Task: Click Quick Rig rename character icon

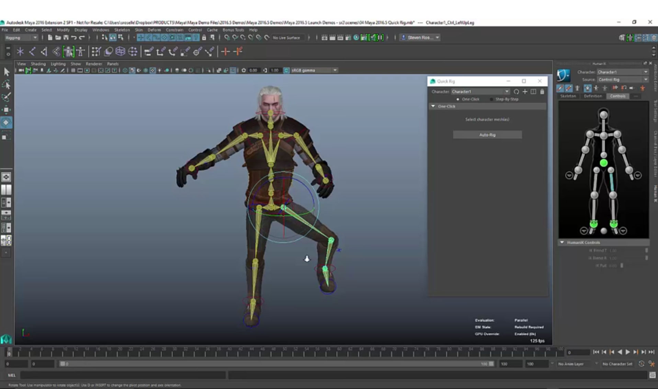Action: pyautogui.click(x=533, y=92)
